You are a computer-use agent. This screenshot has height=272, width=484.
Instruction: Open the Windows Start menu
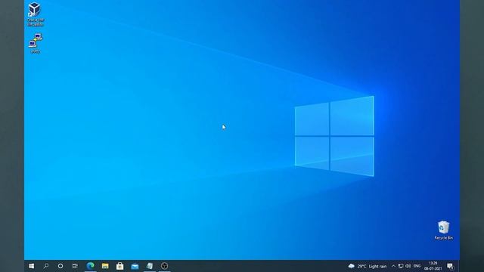pyautogui.click(x=32, y=266)
